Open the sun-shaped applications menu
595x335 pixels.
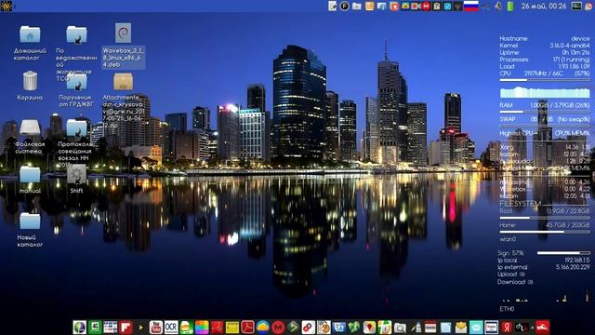click(x=7, y=6)
